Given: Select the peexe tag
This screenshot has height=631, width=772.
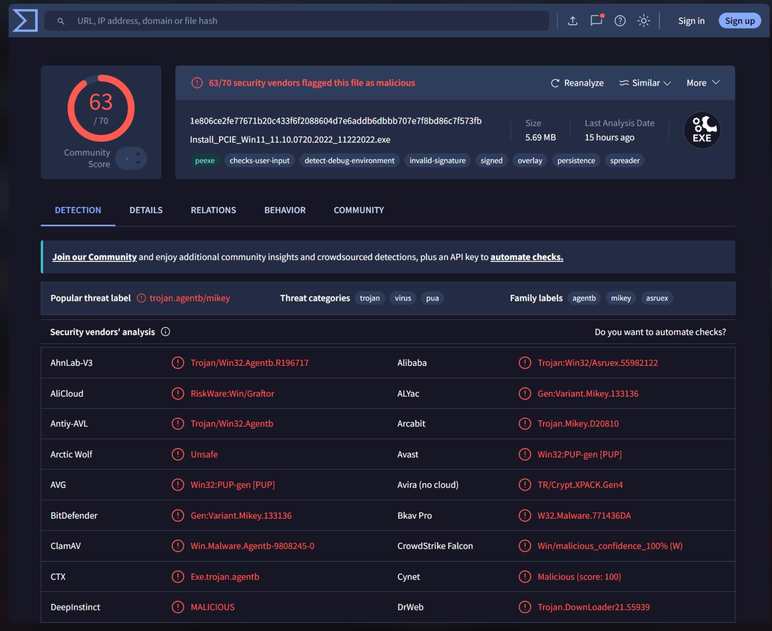Looking at the screenshot, I should coord(205,161).
